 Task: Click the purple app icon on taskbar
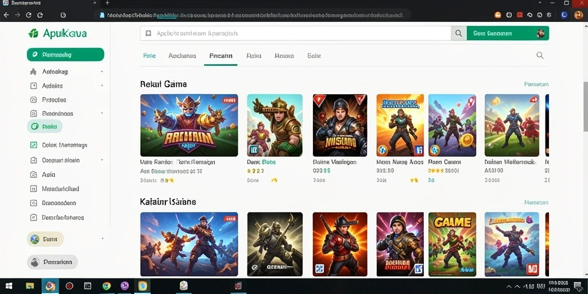point(125,286)
